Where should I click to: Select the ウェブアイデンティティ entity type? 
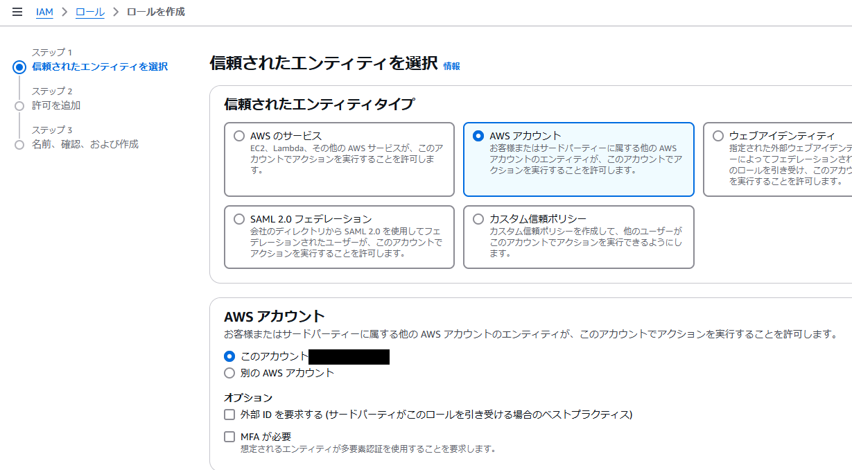[x=718, y=134]
